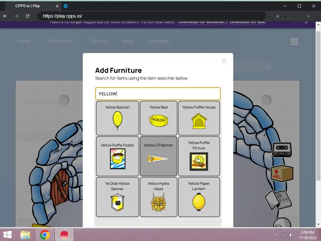Open the newspaper catalog icon
This screenshot has height=241, width=321.
[278, 200]
